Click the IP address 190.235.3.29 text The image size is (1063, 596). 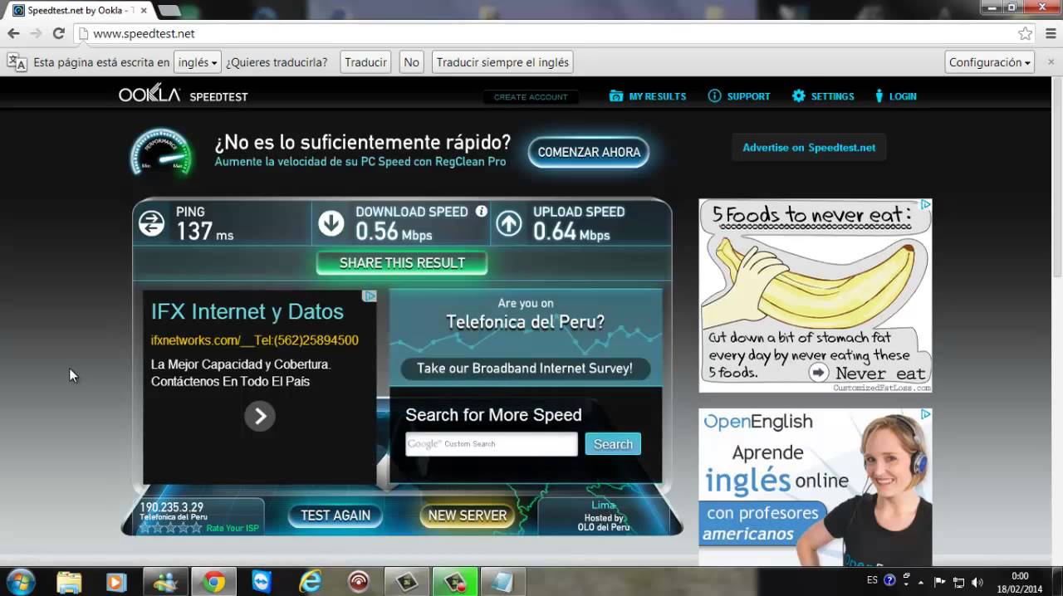click(172, 507)
